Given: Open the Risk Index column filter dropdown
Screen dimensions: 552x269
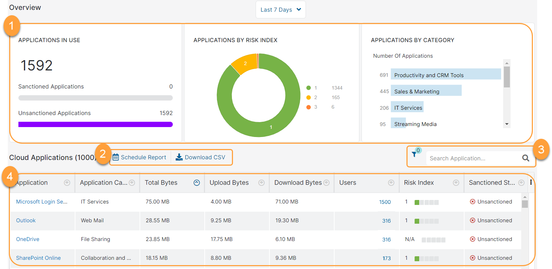Looking at the screenshot, I should 456,182.
